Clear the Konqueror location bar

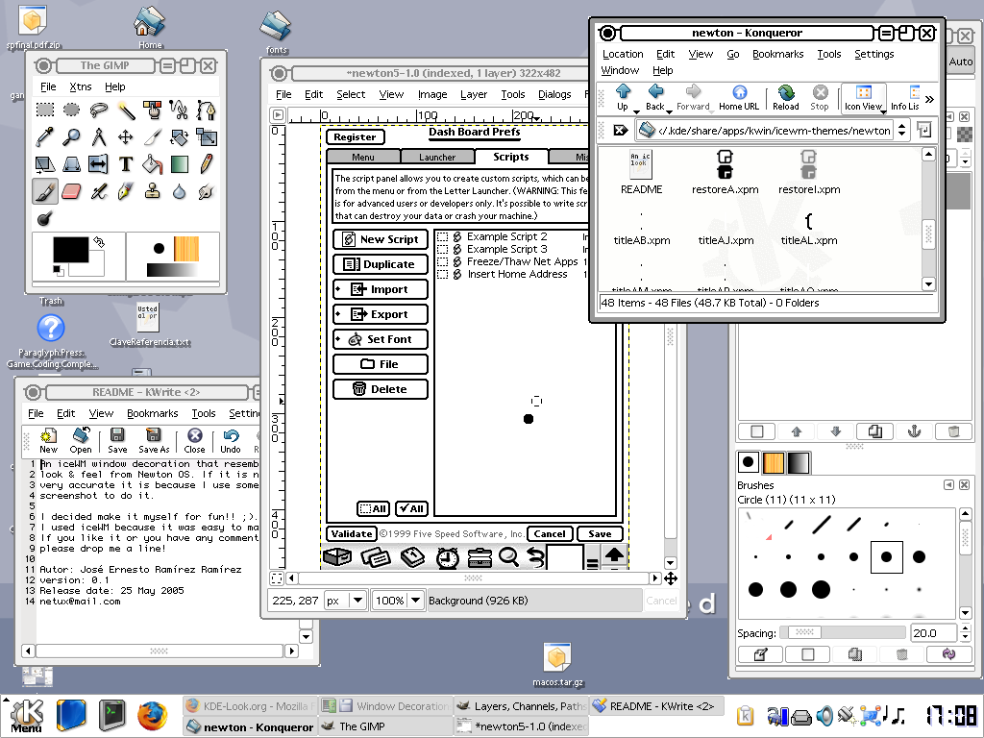click(620, 130)
